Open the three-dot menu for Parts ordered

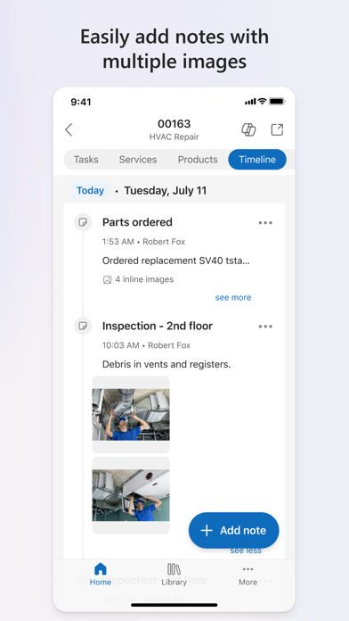[x=265, y=222]
